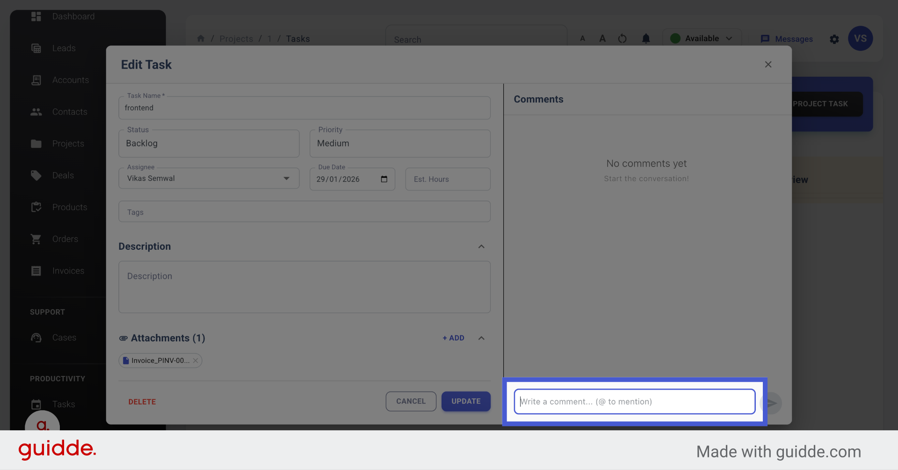Click the Description text area

click(x=304, y=287)
